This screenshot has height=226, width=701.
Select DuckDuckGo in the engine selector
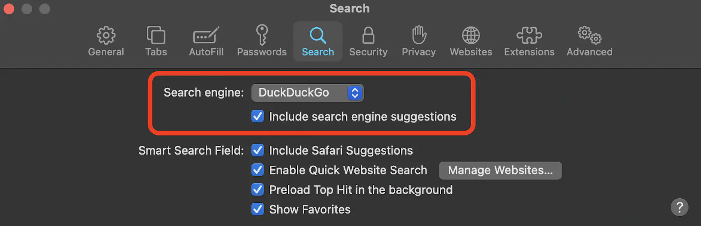pyautogui.click(x=307, y=93)
